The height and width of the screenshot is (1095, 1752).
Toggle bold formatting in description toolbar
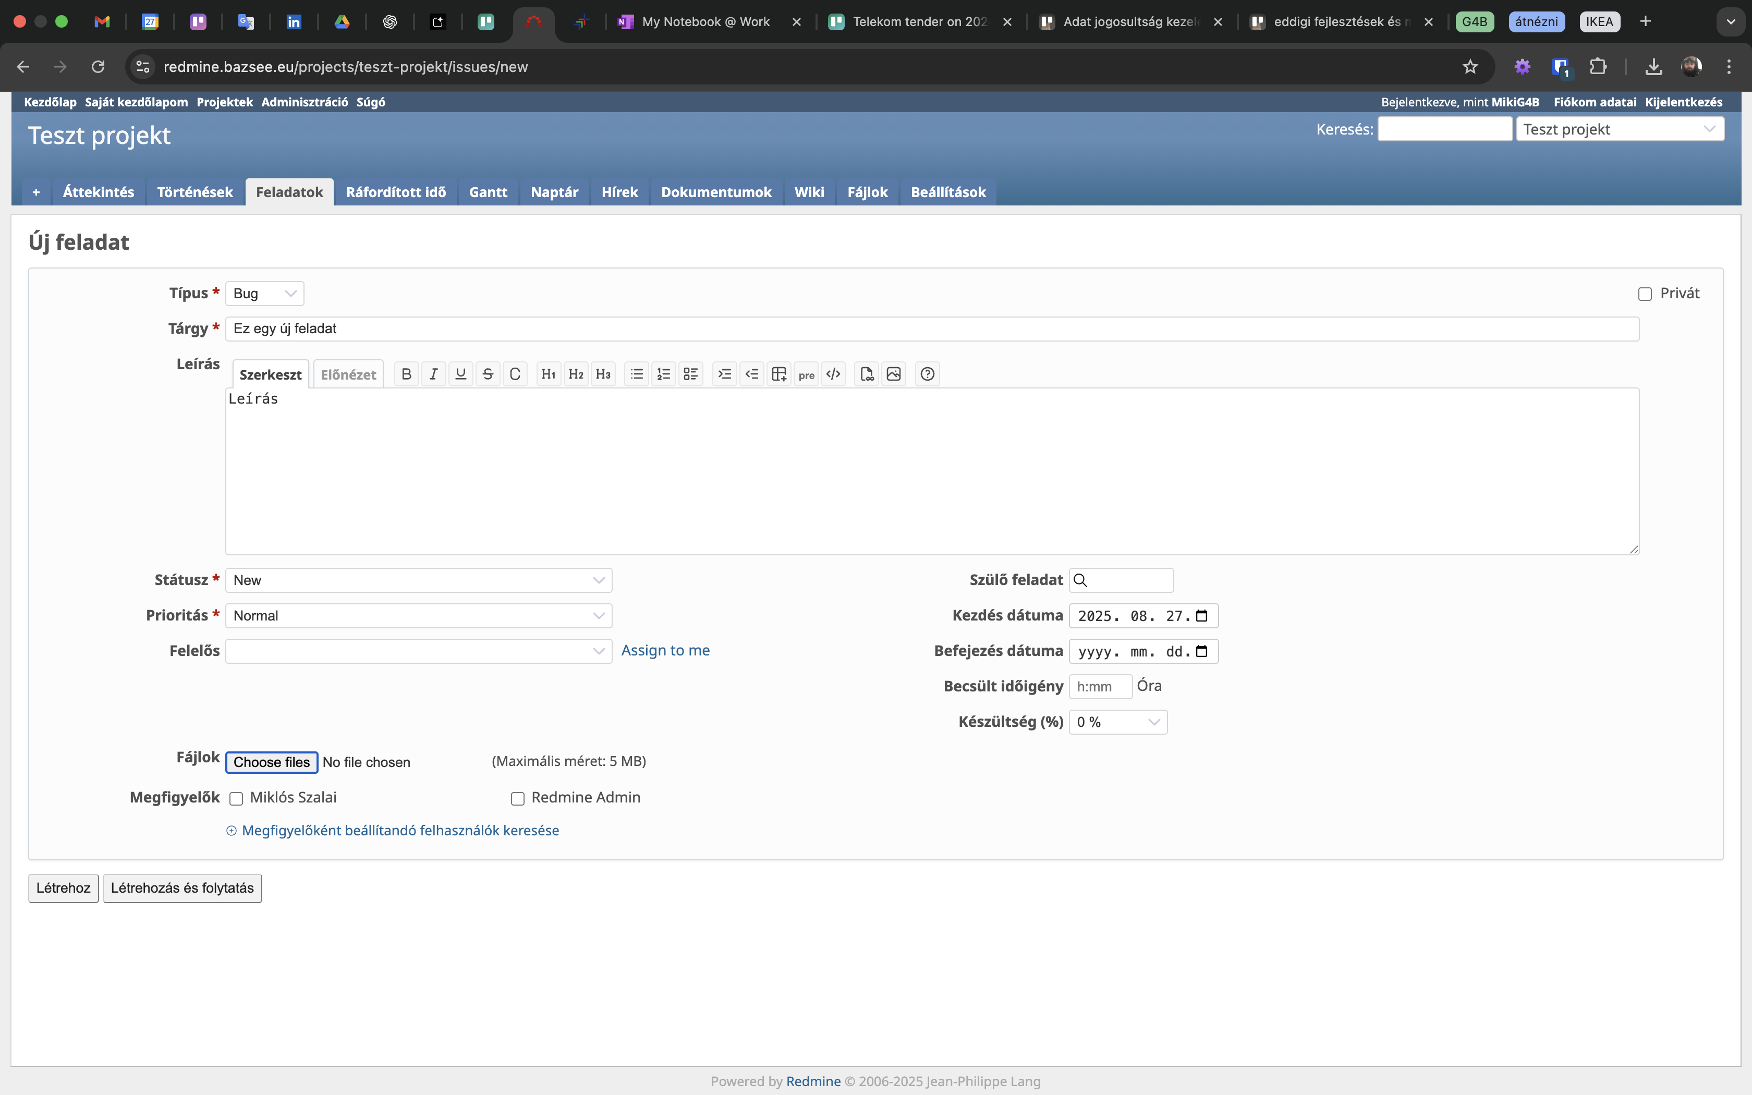[406, 374]
